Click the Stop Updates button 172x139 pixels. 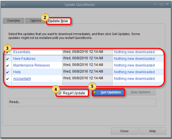pos(140,92)
